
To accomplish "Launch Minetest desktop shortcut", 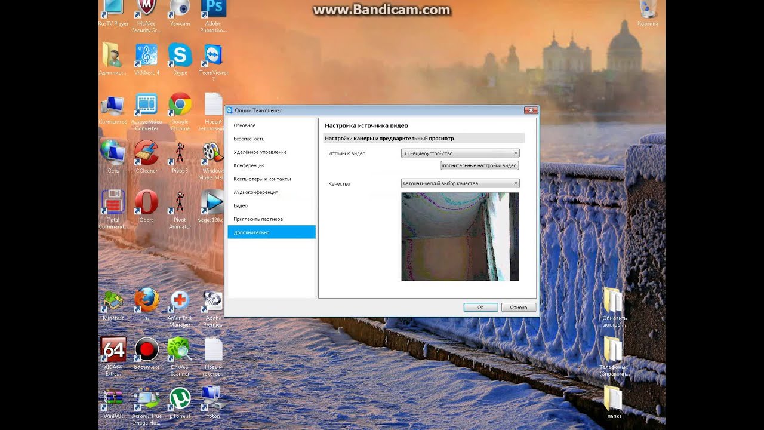I will (x=113, y=305).
